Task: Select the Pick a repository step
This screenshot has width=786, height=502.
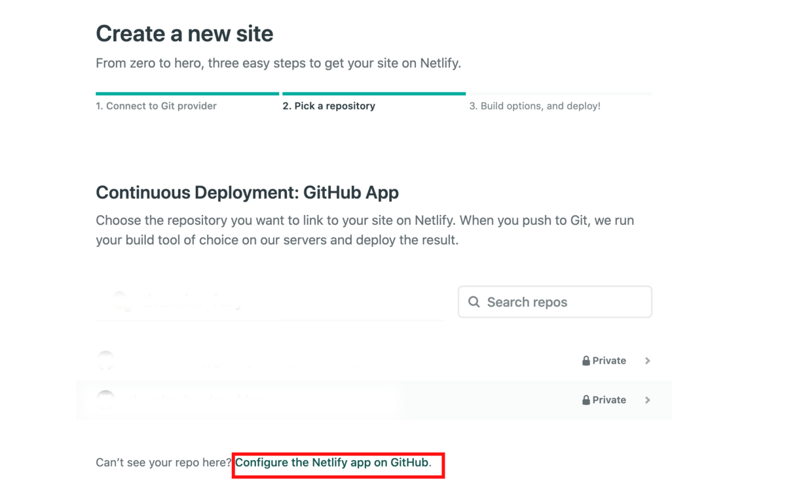Action: pyautogui.click(x=329, y=106)
